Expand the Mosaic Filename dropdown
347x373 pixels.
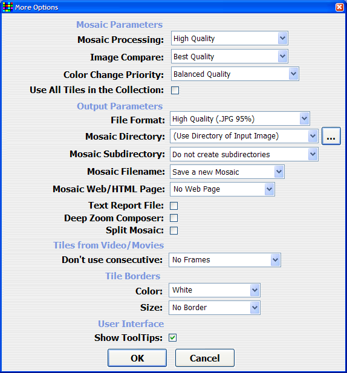pos(227,172)
